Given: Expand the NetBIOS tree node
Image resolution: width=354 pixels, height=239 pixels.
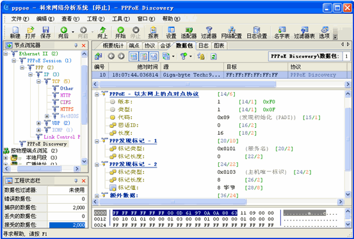Looking at the screenshot, I should pos(47,116).
